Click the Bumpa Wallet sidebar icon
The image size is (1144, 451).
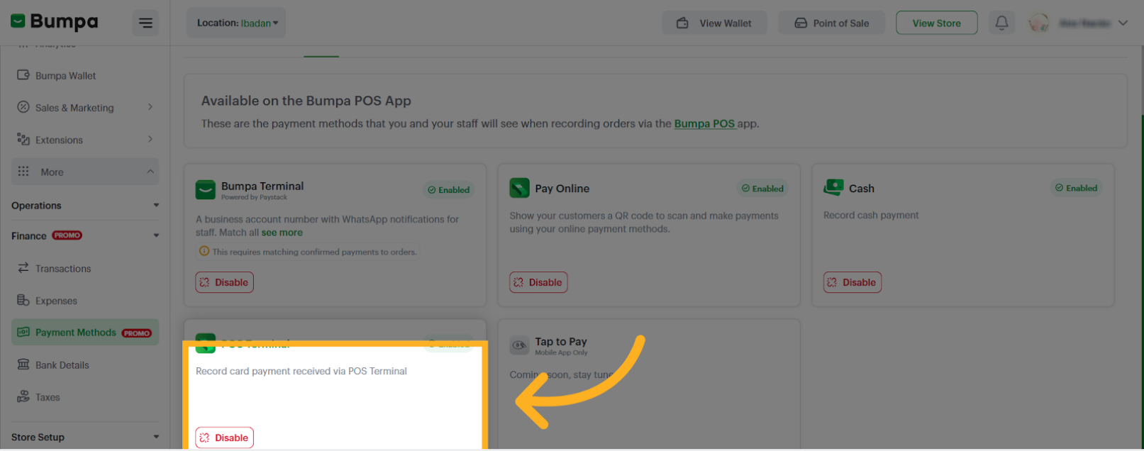[x=23, y=74]
